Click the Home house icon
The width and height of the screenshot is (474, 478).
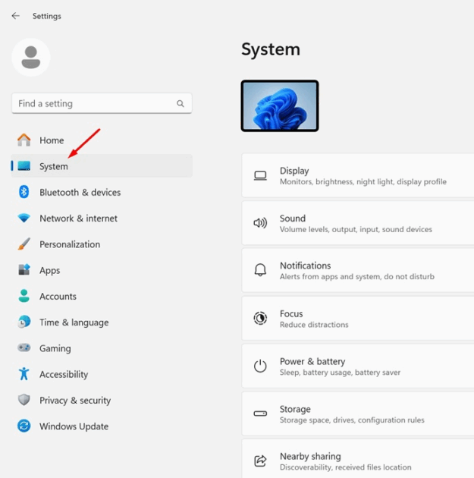pyautogui.click(x=24, y=140)
